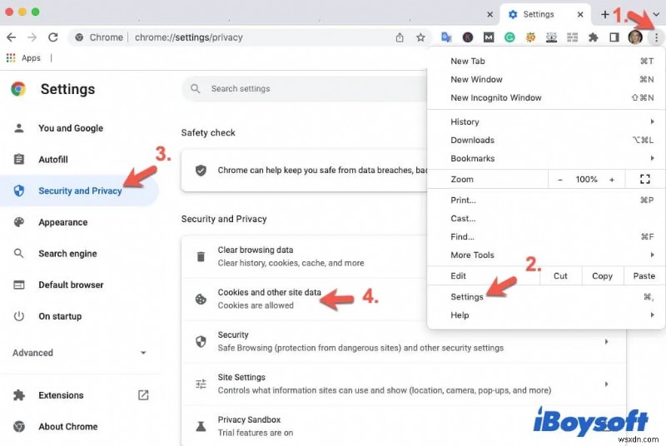
Task: Expand the Bookmarks submenu
Action: 546,158
